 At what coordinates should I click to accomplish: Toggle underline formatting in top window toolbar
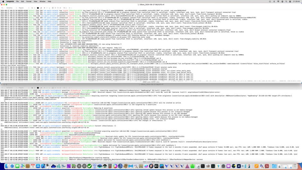[x=50, y=8]
